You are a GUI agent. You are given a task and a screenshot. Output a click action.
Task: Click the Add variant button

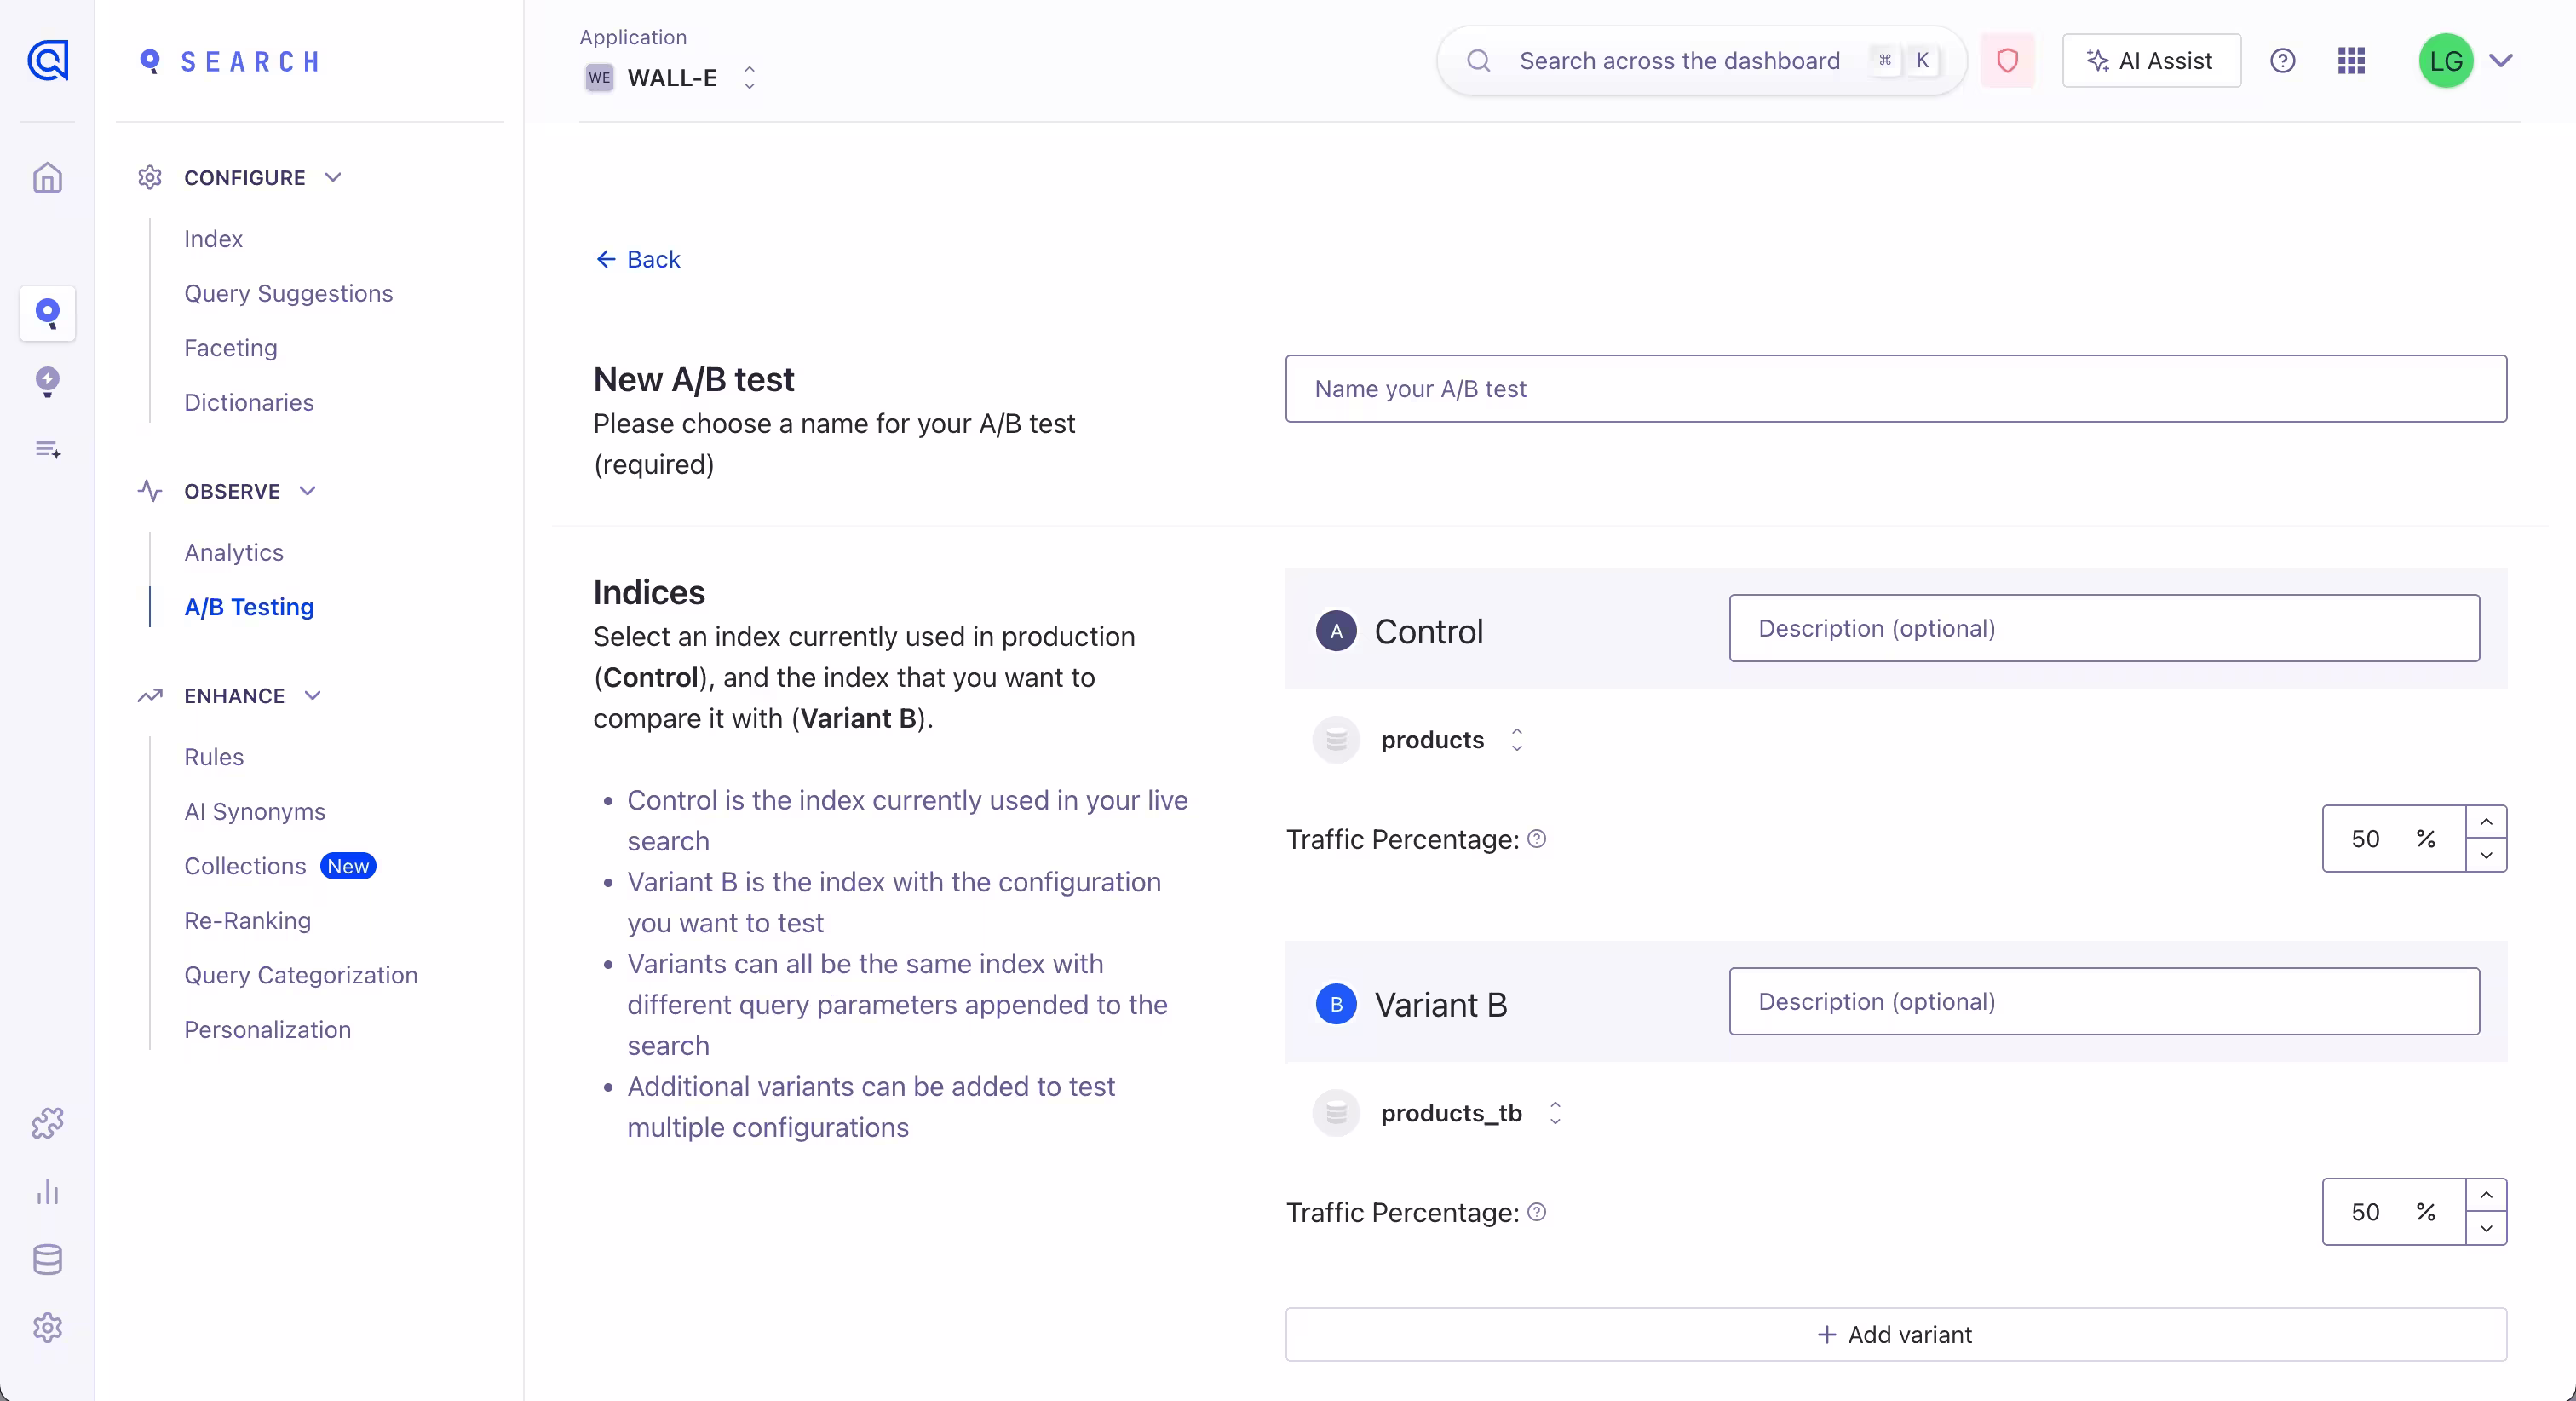pos(1895,1334)
